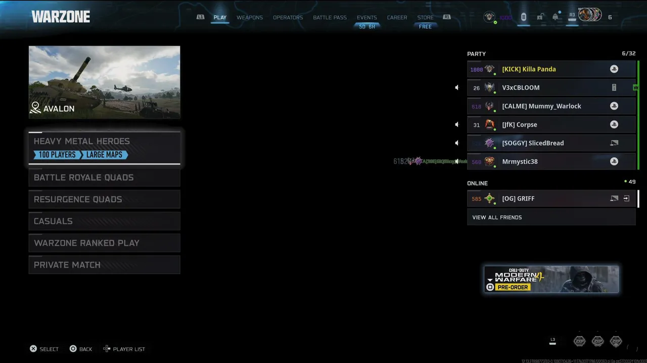Click GRIFF's green rank emblem
This screenshot has height=363, width=647.
click(489, 199)
